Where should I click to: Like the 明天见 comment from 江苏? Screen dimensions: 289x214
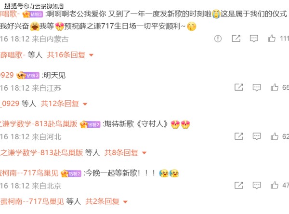(275, 87)
